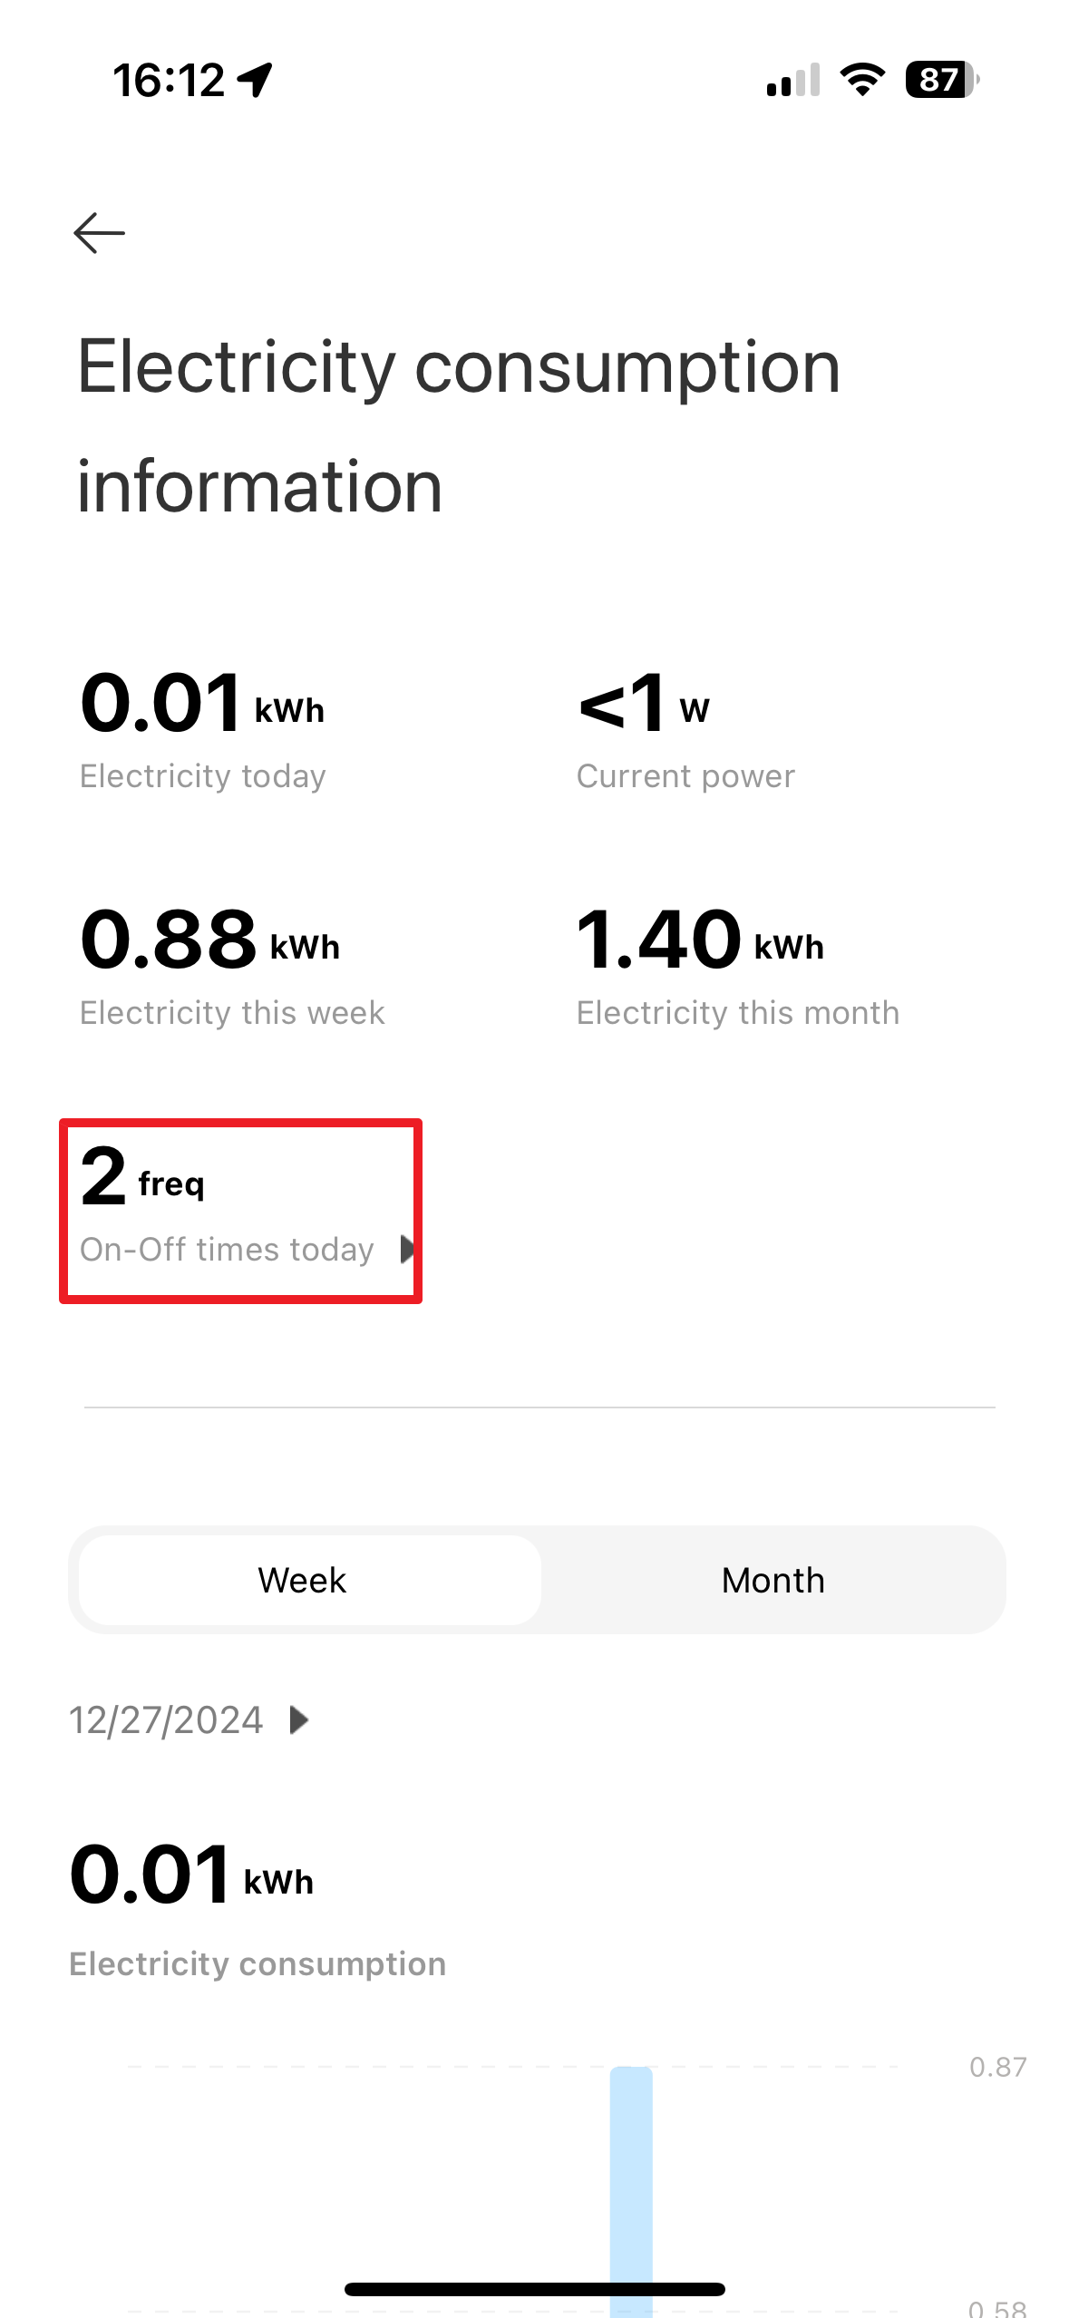Tap the 0.01 kWh Electricity today value
The image size is (1069, 2318).
[x=202, y=704]
